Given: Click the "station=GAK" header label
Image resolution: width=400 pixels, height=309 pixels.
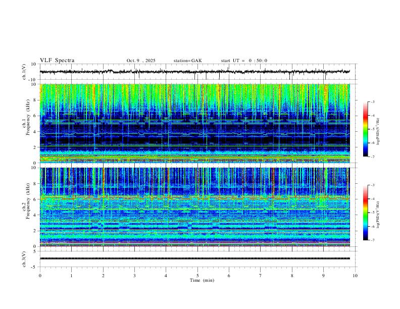Looking at the screenshot, I should 187,61.
